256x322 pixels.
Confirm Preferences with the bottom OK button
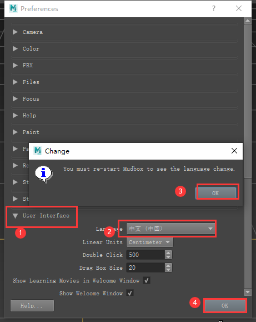[225, 305]
